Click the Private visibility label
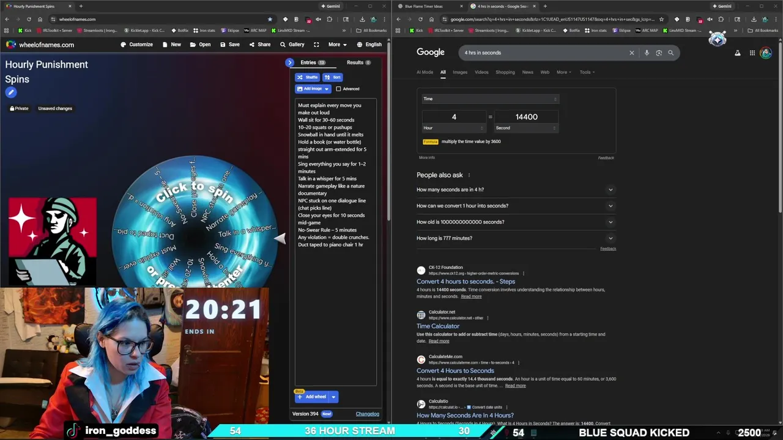The image size is (783, 440). tap(19, 108)
